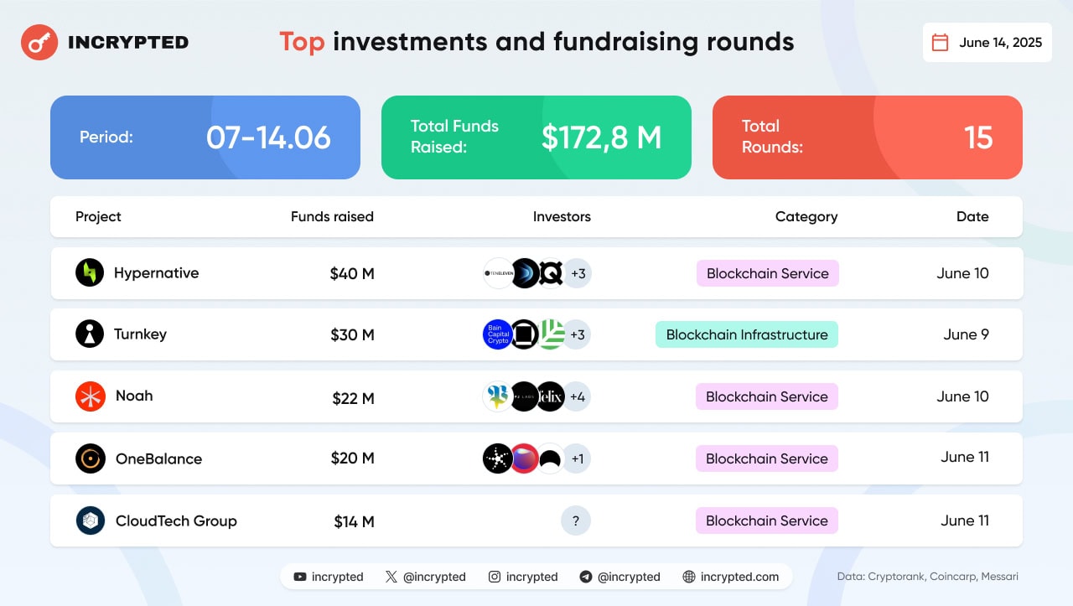Expand the +3 investors badge for Hypernative
Image resolution: width=1073 pixels, height=606 pixels.
(578, 273)
